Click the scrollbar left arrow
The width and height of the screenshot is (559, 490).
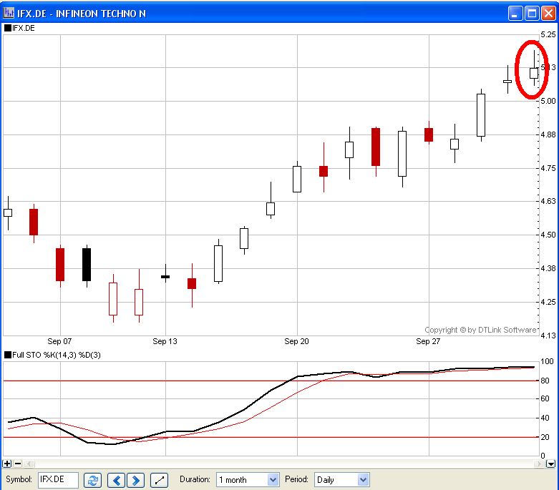(29, 464)
